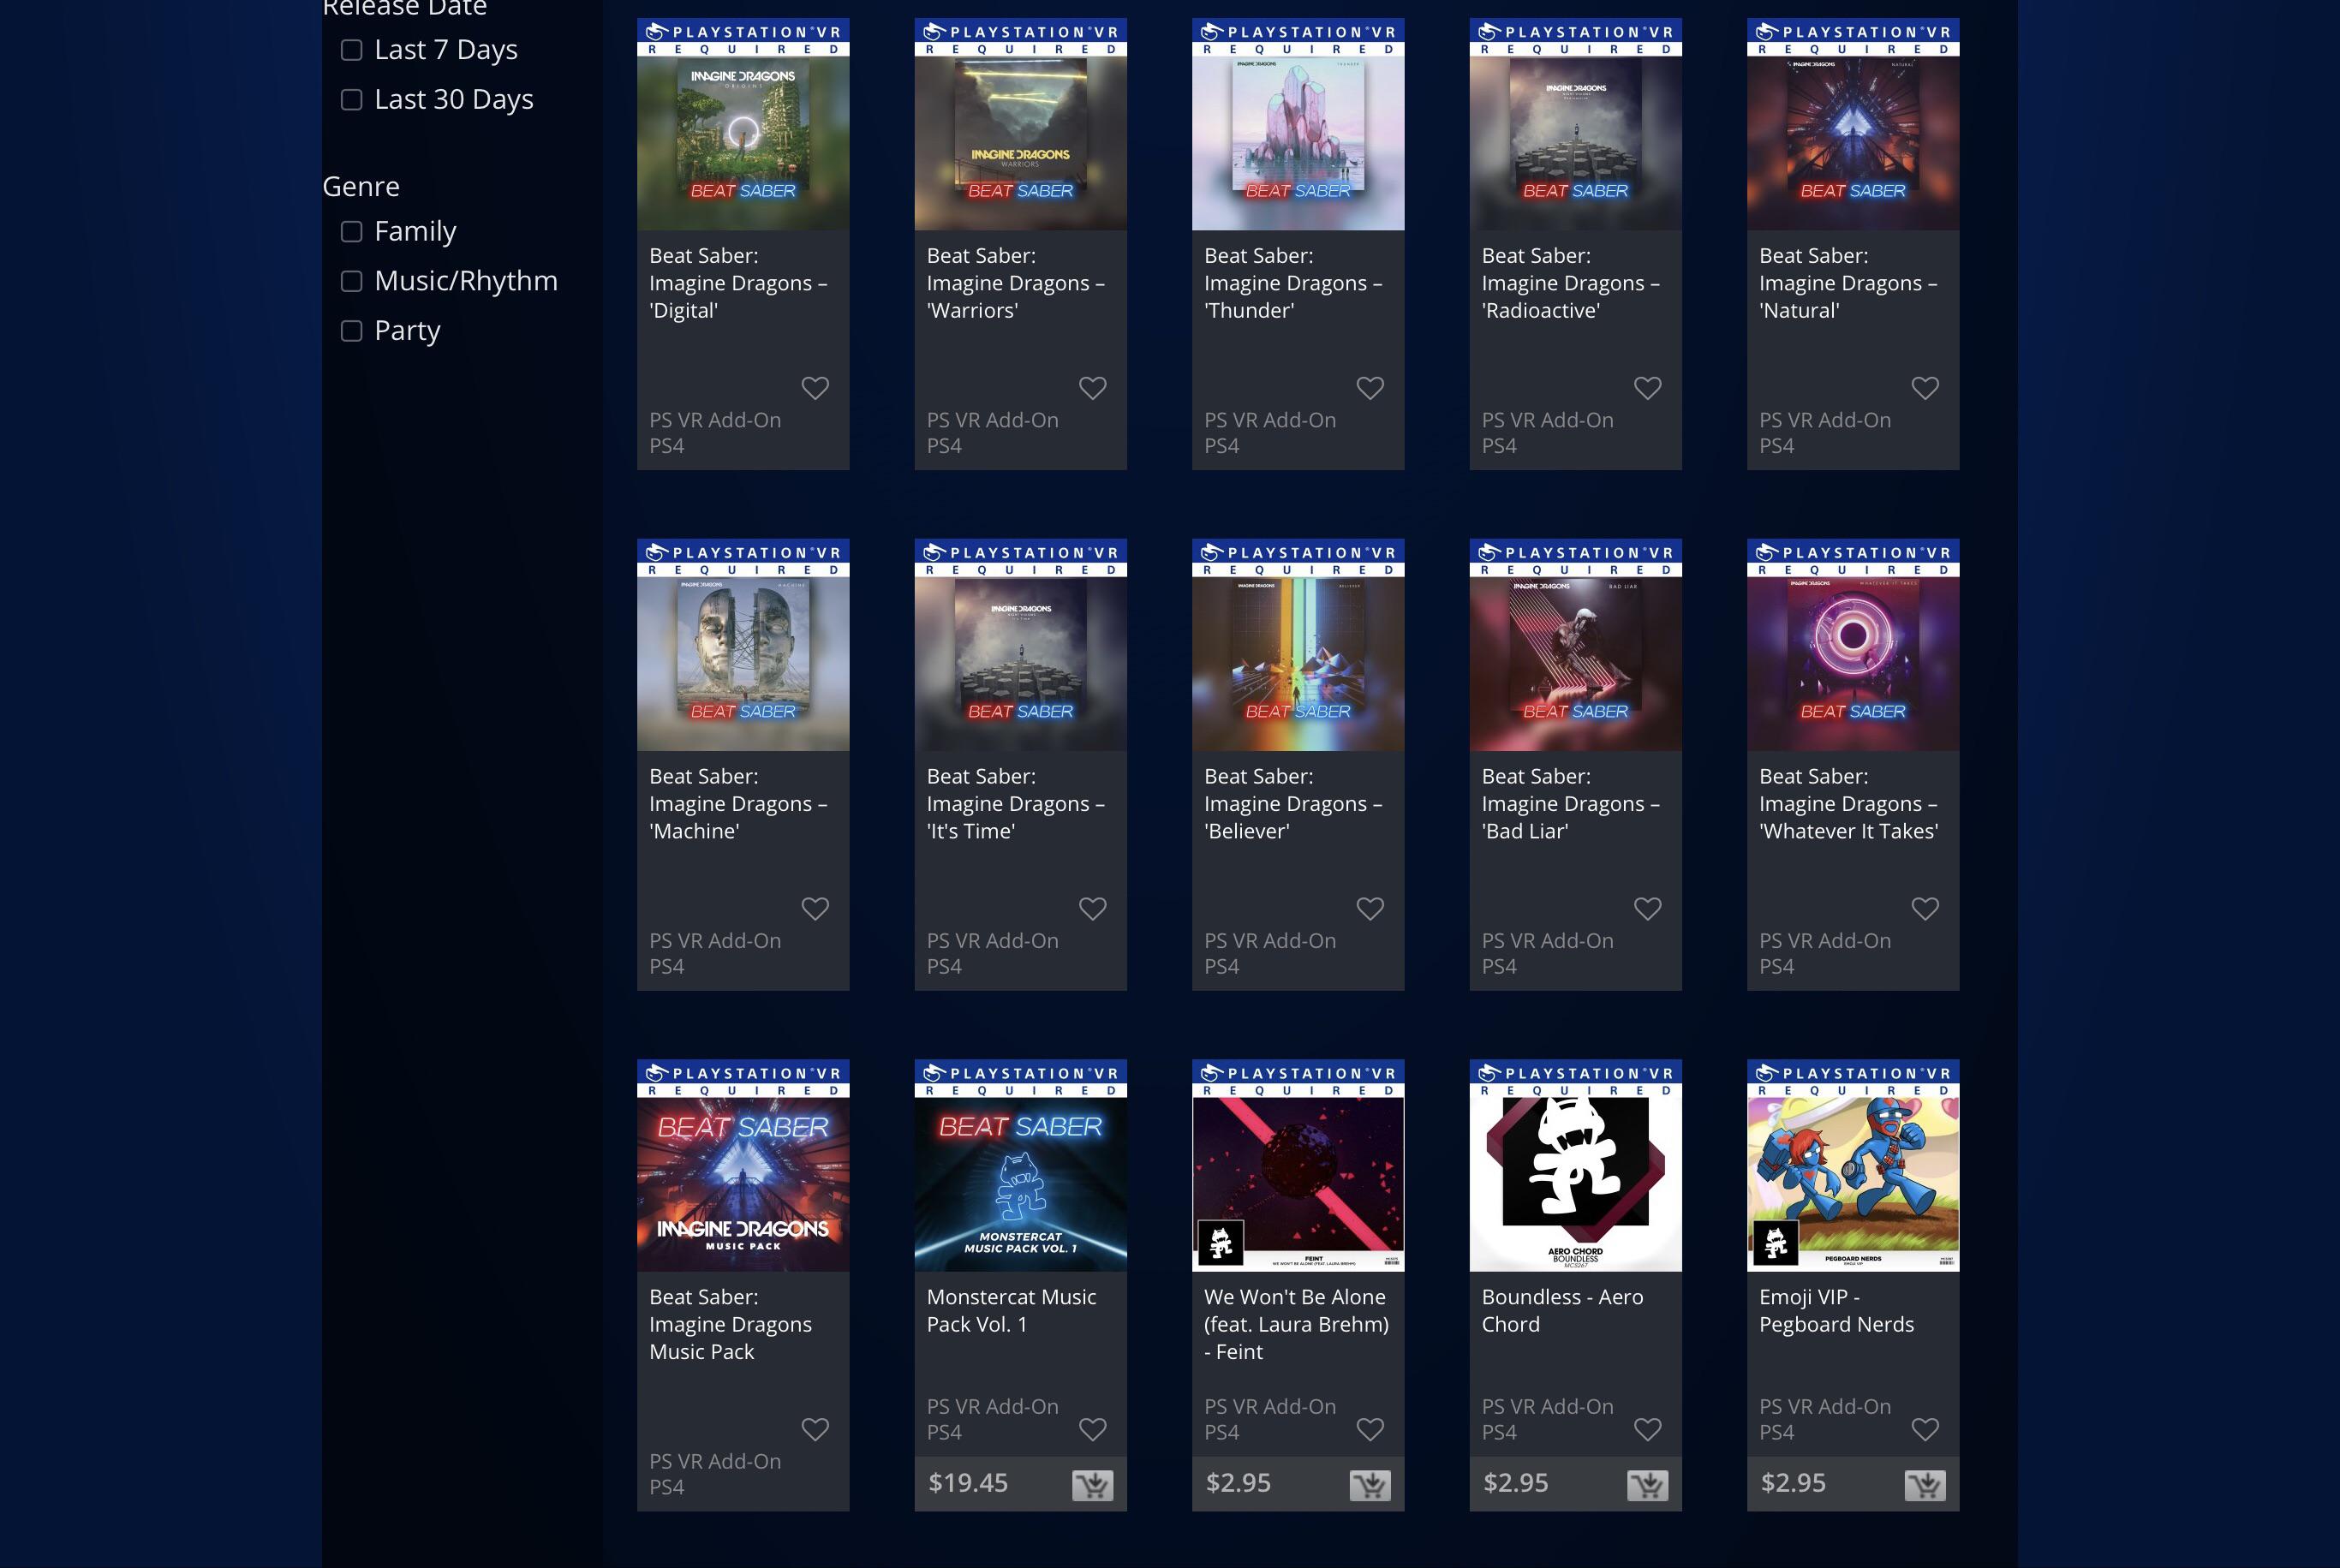Click the $19.45 price on Monstercat pack
The image size is (2340, 1568).
click(967, 1483)
